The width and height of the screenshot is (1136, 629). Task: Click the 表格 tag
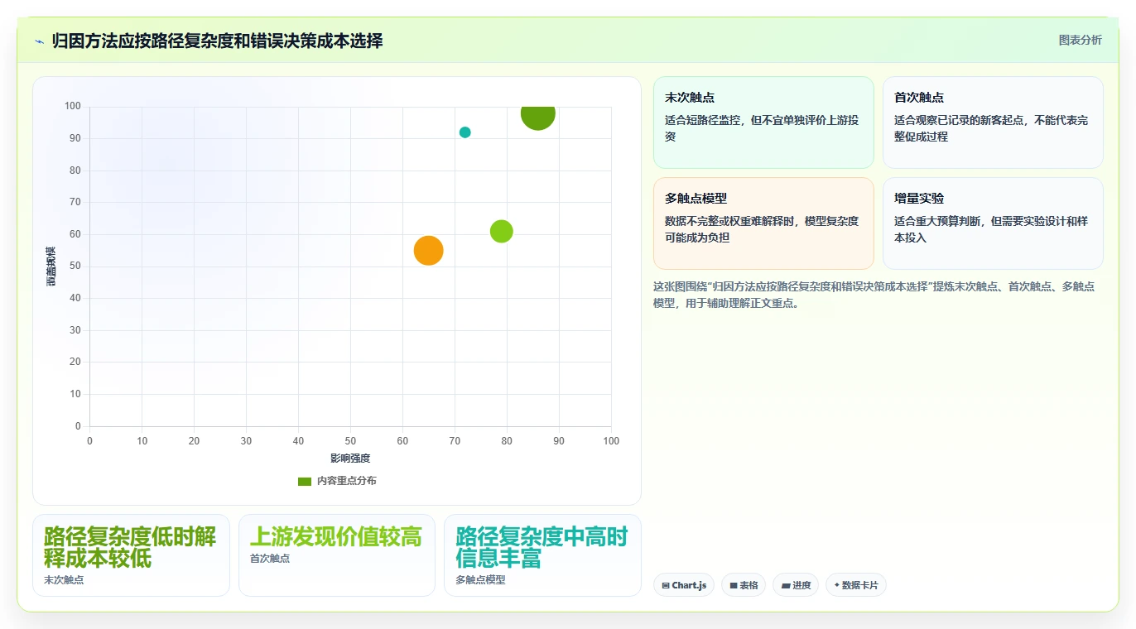coord(744,585)
